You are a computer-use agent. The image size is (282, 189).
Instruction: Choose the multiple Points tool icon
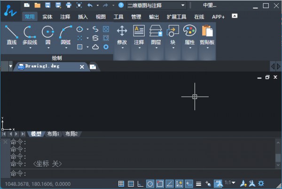coord(80,38)
